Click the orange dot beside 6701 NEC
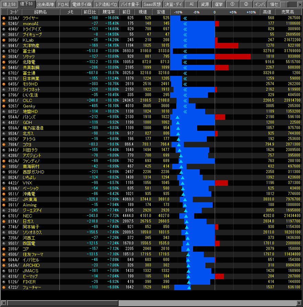The image size is (303, 307). click(4, 216)
